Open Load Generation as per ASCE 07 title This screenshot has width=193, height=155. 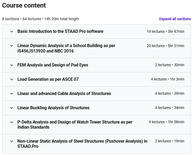48,79
